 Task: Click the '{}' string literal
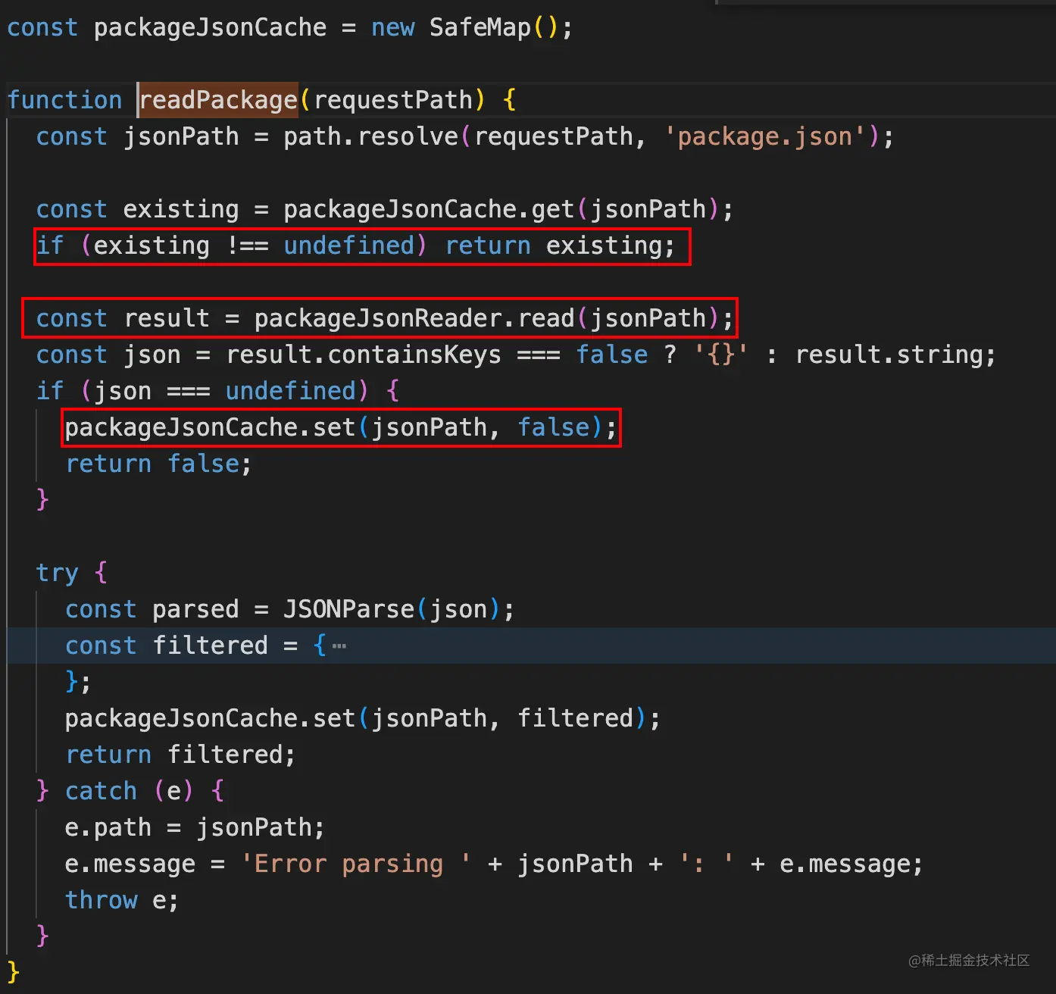721,355
